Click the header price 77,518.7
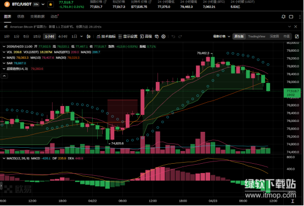304x206 pixels. 66,3
